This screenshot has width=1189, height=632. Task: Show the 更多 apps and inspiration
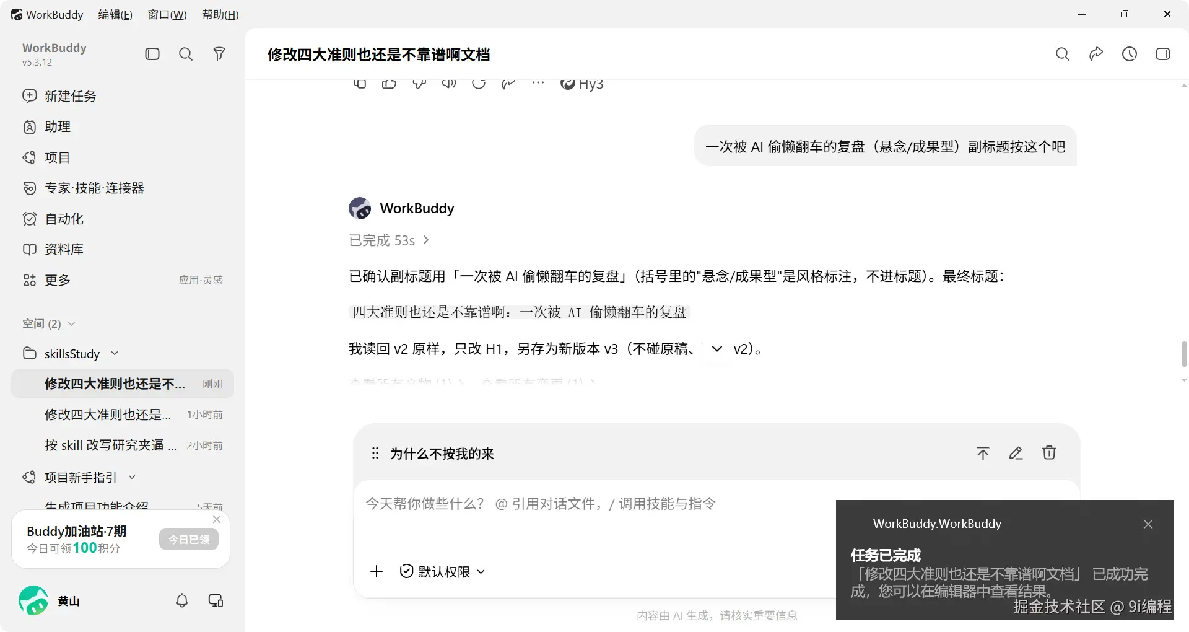point(122,280)
